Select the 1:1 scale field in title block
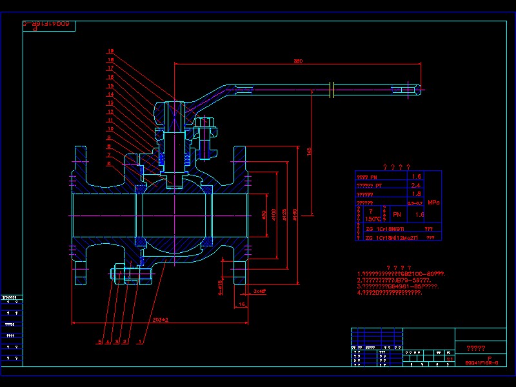This screenshot has height=387, width=516. pos(450,359)
